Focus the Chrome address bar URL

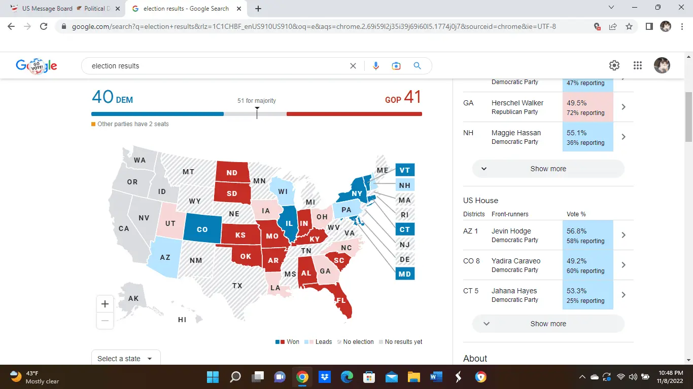pos(314,26)
